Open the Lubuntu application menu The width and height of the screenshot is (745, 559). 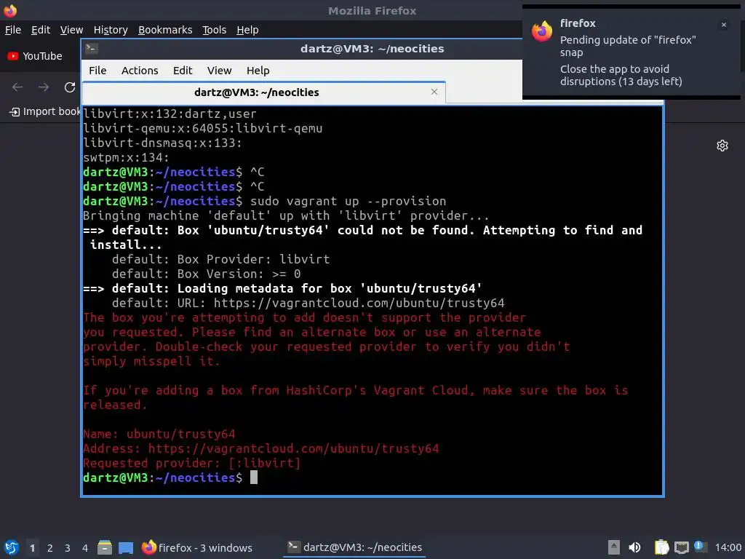coord(12,547)
